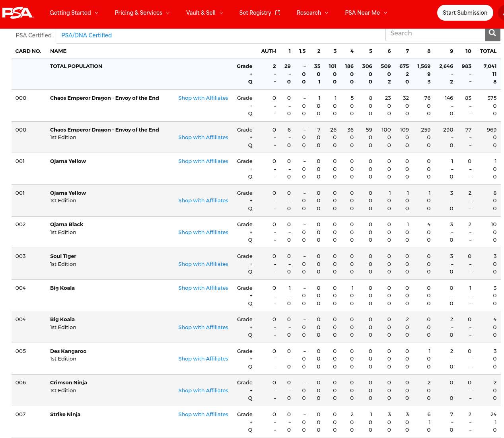
Task: Expand the PSA Near Me dropdown
Action: tap(366, 13)
